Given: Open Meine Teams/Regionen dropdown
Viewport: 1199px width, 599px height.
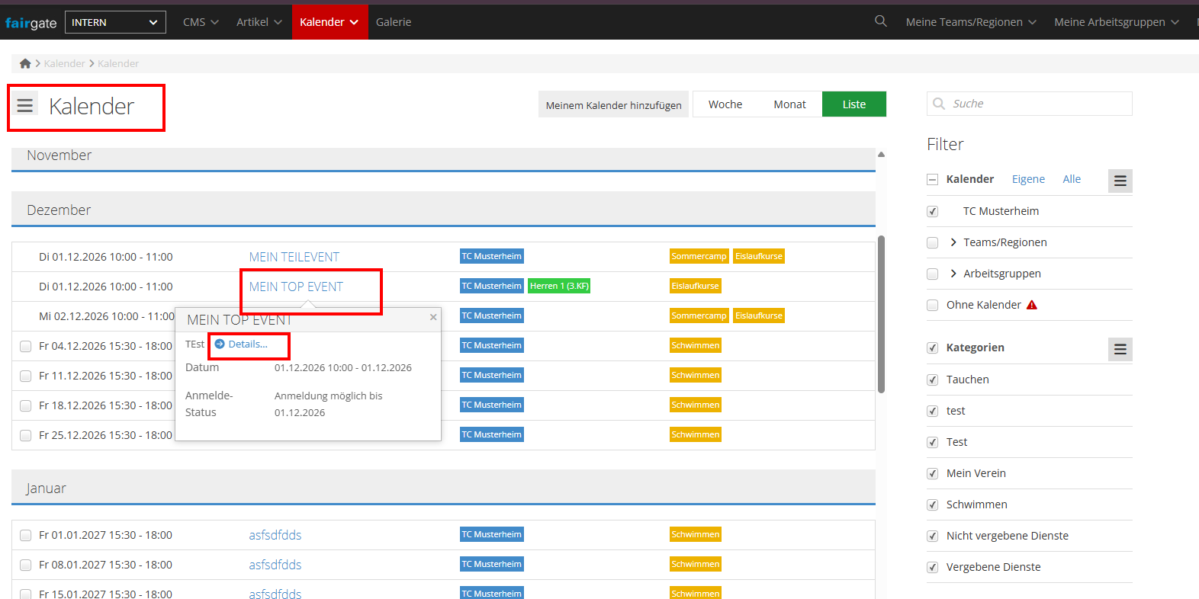Looking at the screenshot, I should coord(971,22).
